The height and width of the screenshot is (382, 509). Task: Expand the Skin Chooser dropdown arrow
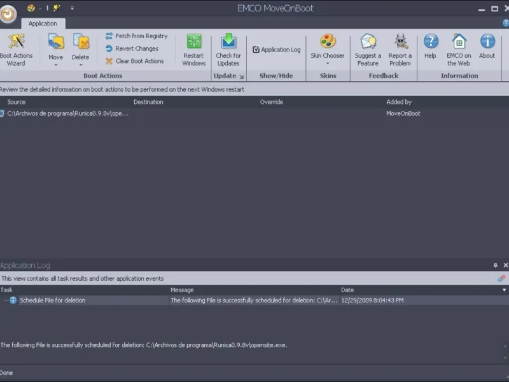(328, 63)
